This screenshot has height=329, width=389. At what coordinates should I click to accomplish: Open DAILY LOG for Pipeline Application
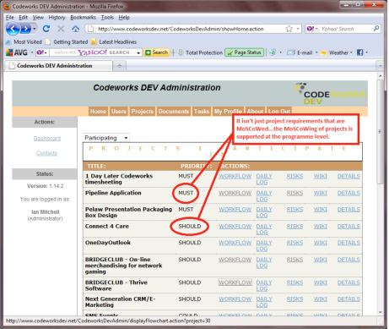coord(264,196)
